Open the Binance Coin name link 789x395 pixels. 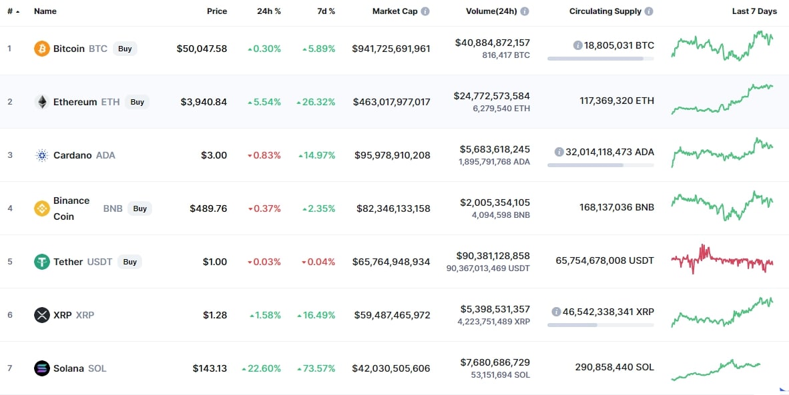(71, 208)
